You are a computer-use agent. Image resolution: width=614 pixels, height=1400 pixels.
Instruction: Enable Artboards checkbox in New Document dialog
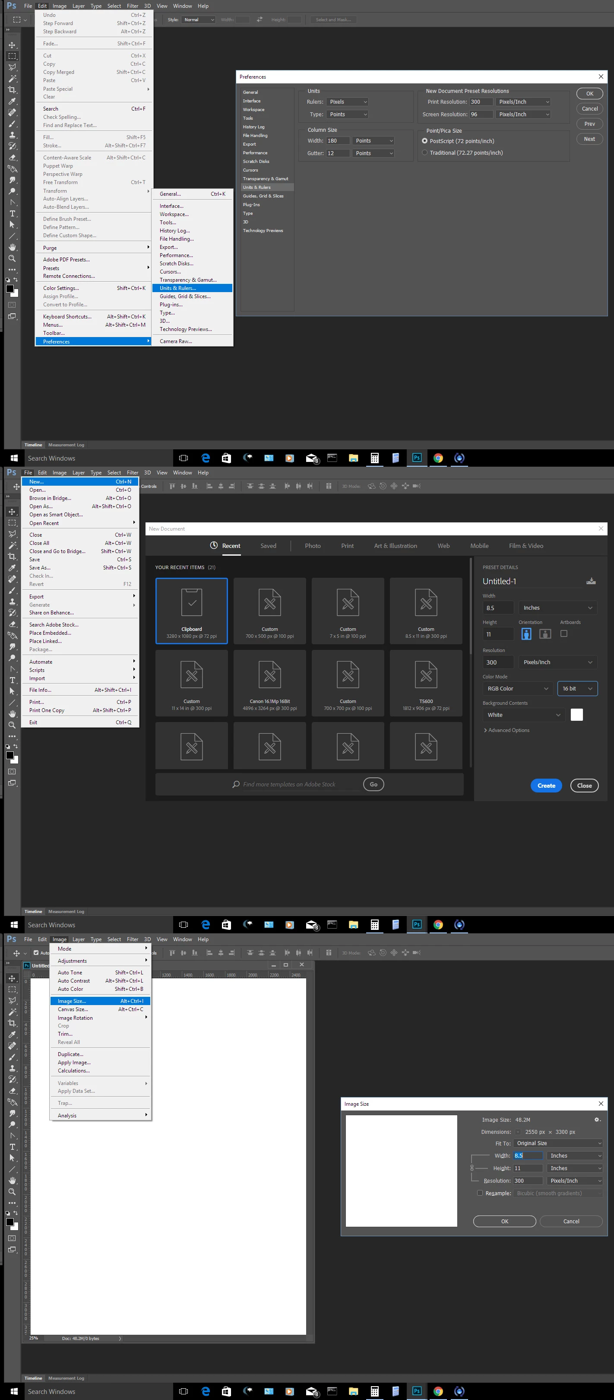[564, 634]
